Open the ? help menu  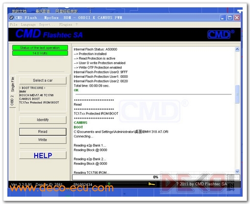[76, 24]
